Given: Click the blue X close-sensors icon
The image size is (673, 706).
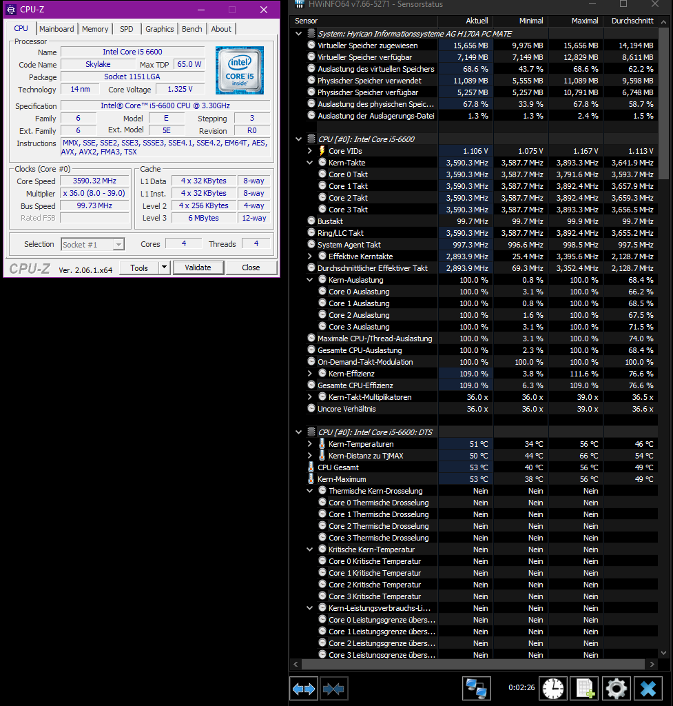Looking at the screenshot, I should (648, 689).
